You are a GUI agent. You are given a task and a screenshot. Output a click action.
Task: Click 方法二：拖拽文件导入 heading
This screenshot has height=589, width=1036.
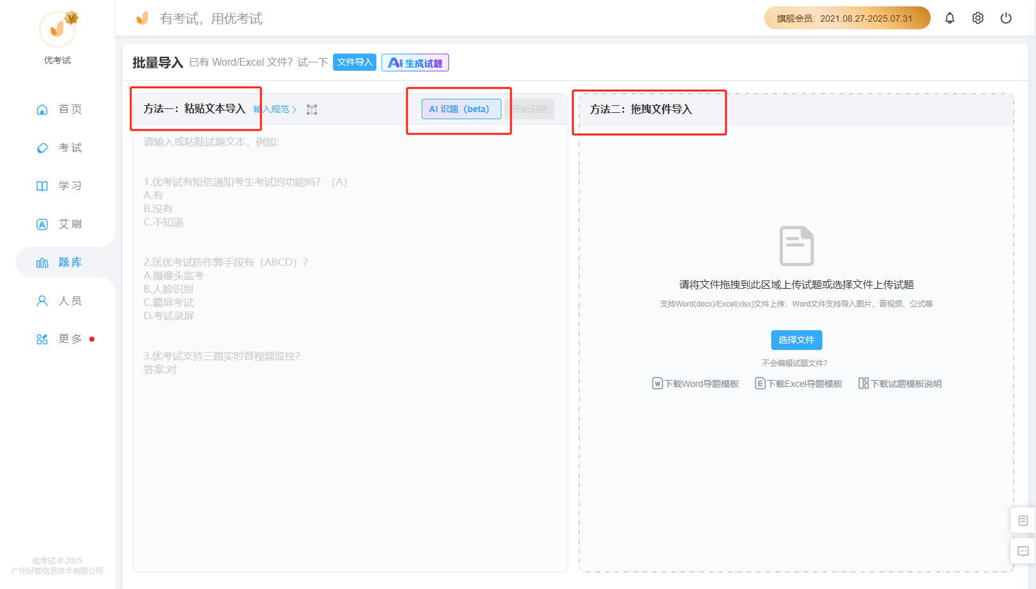point(641,109)
